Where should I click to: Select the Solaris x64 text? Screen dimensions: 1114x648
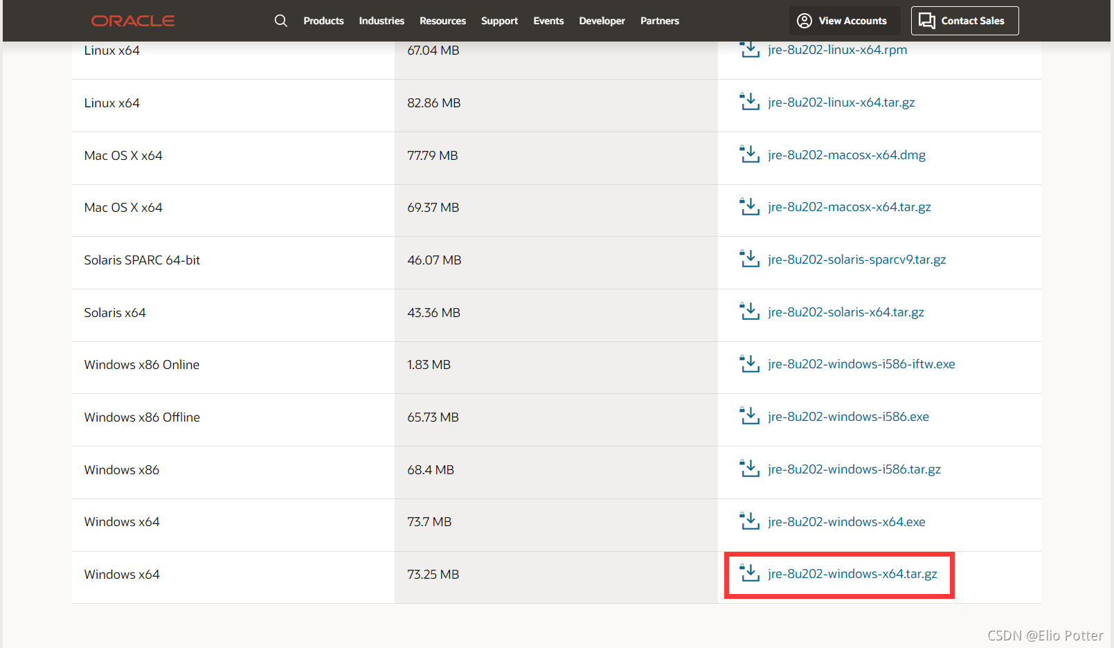[x=115, y=313]
